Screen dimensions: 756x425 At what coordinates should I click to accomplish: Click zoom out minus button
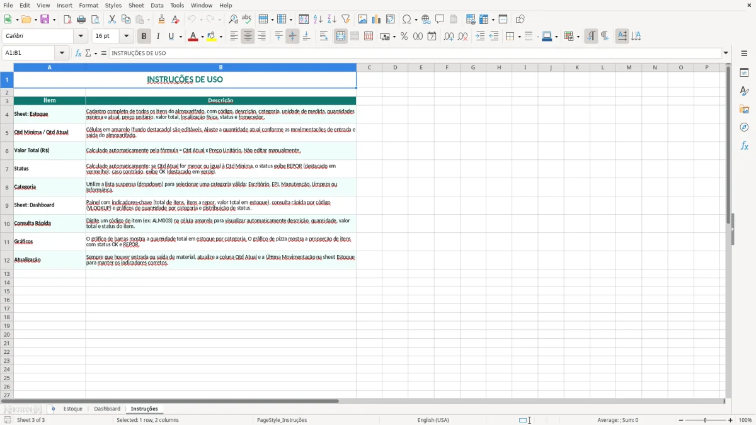tap(681, 420)
